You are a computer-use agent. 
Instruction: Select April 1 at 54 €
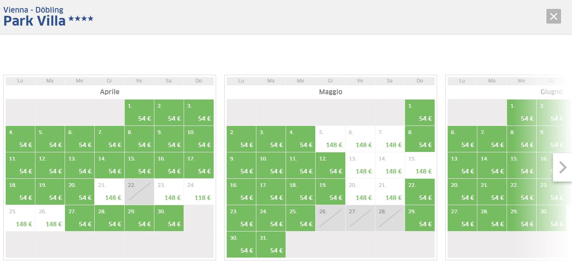point(139,113)
